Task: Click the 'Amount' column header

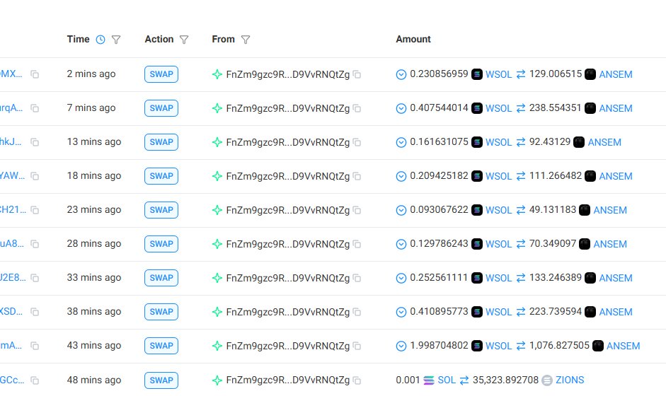Action: (x=413, y=39)
